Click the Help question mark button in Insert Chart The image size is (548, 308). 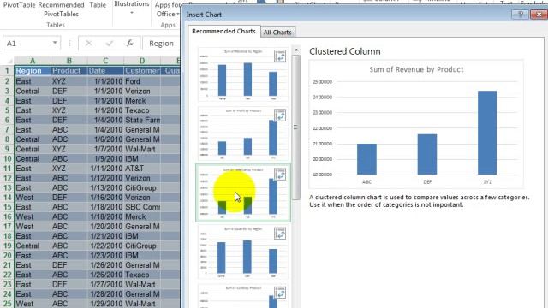coord(521,15)
